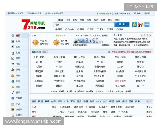This screenshot has width=160, height=128.
Task: Click the 换肤 skin change icon
Action: point(135,13)
